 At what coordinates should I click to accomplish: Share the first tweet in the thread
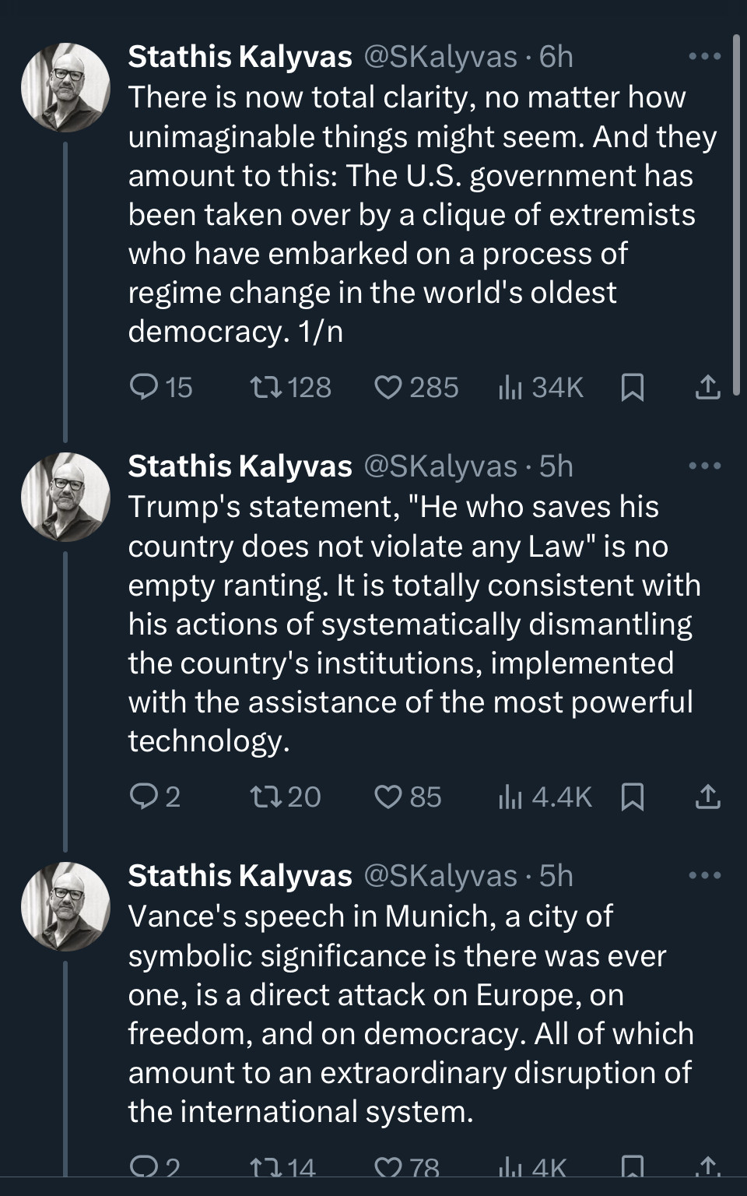[x=707, y=387]
